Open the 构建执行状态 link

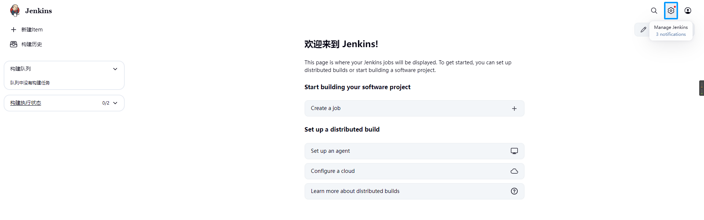(x=26, y=103)
